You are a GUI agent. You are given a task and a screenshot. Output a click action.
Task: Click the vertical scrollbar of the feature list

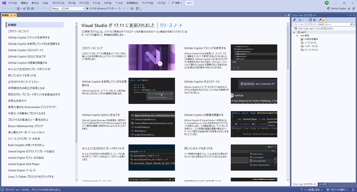(x=76, y=89)
